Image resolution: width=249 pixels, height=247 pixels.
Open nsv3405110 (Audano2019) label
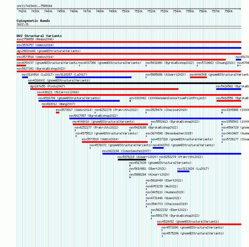coord(165,192)
